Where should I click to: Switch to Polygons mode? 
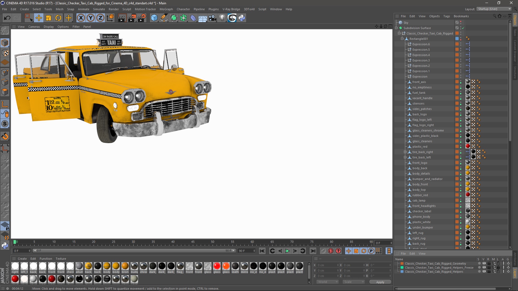coord(5,92)
